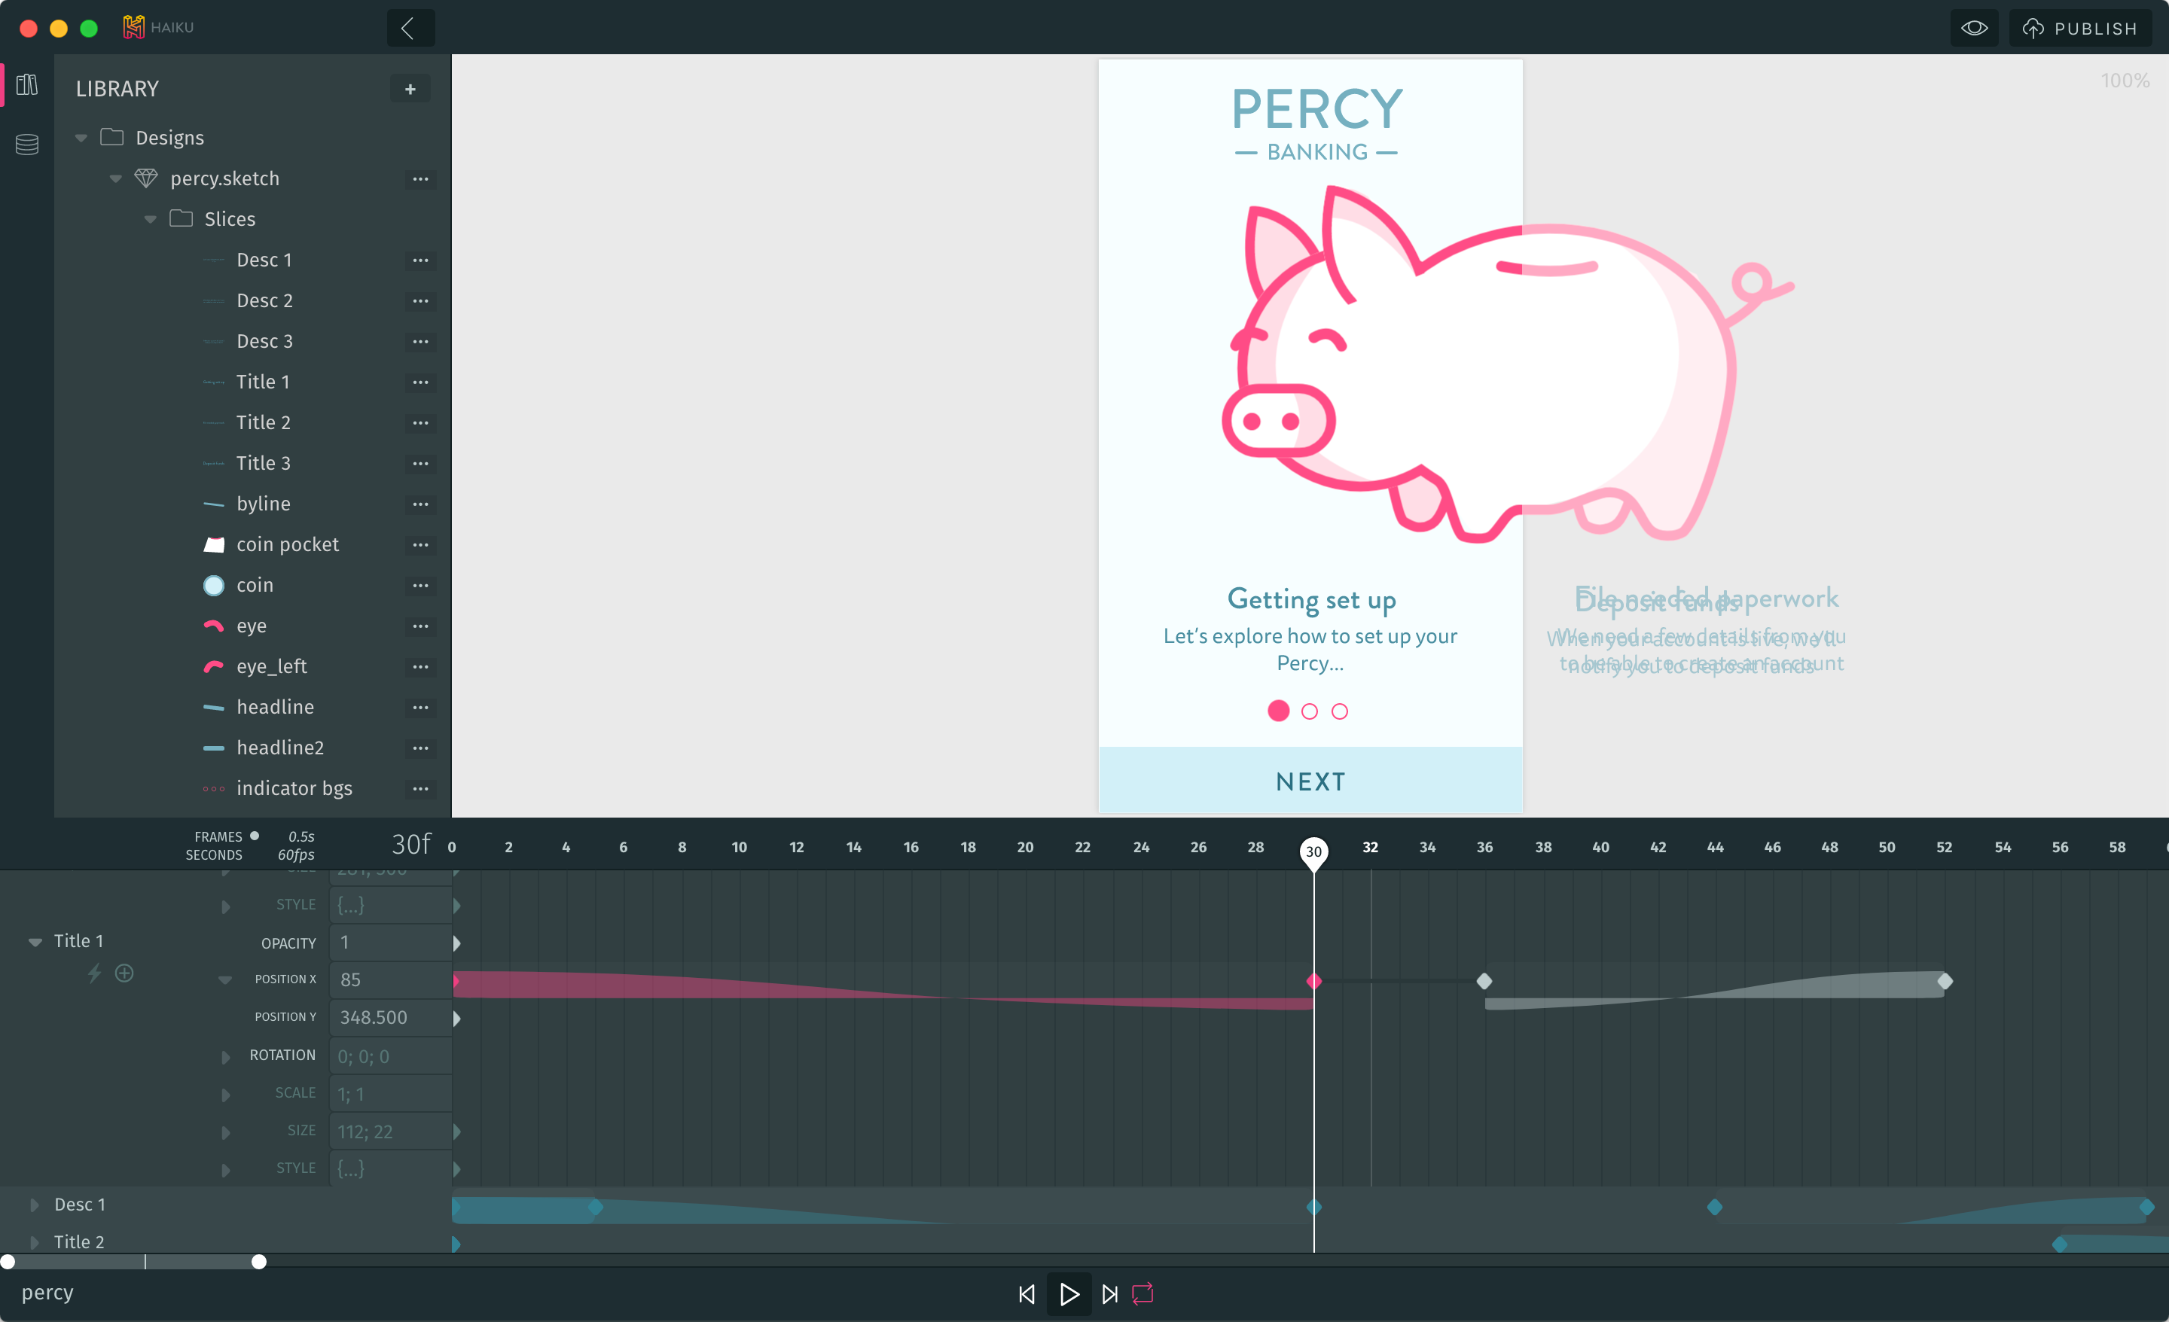Image resolution: width=2169 pixels, height=1322 pixels.
Task: Collapse the Slices folder
Action: [151, 219]
